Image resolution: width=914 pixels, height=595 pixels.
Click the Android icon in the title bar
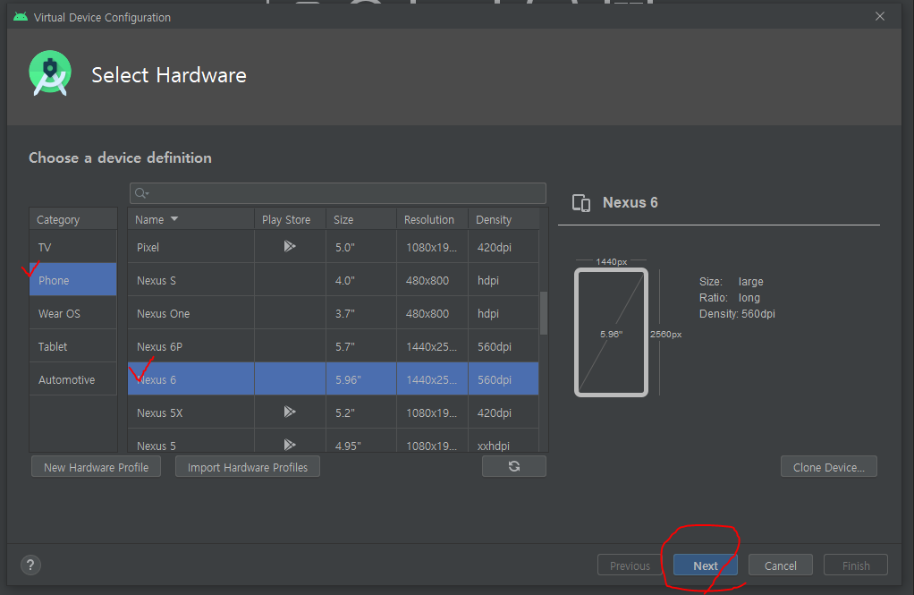coord(21,17)
